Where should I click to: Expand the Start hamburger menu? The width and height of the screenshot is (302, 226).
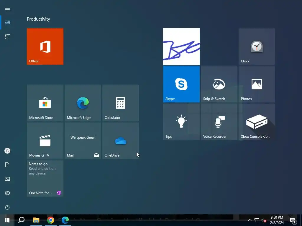pos(7,8)
